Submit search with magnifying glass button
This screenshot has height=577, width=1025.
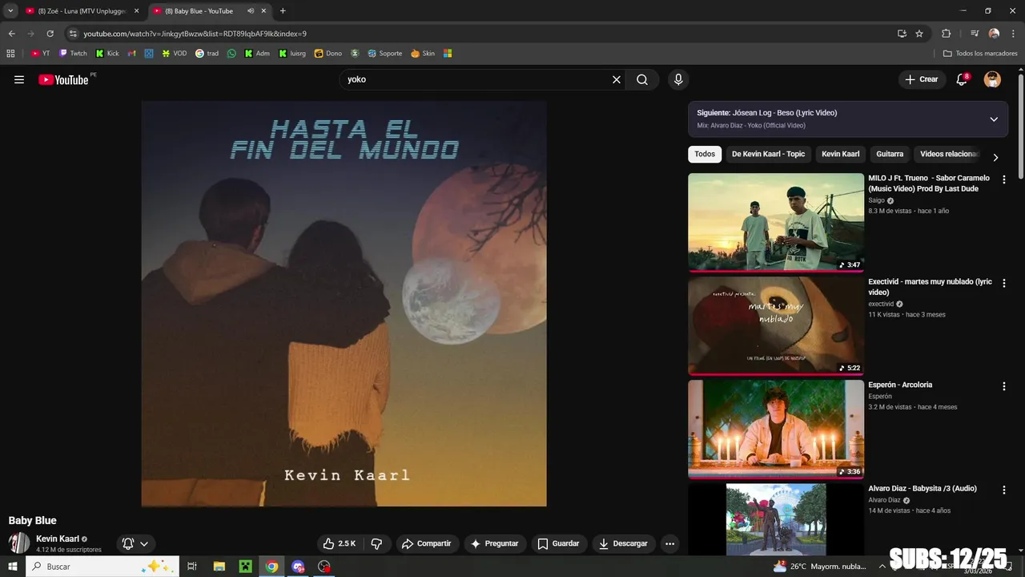(642, 79)
